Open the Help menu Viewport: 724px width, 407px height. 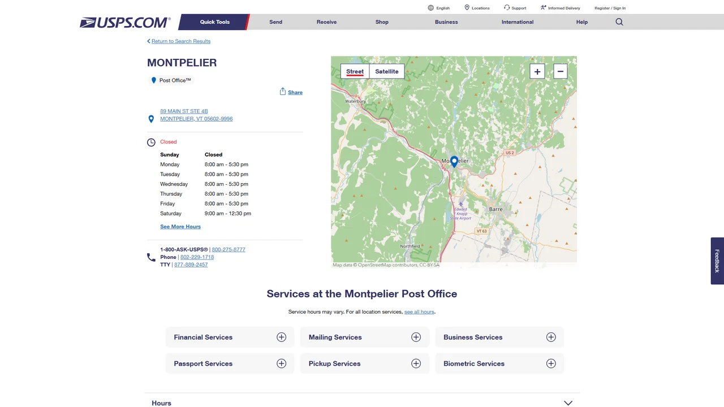[582, 22]
